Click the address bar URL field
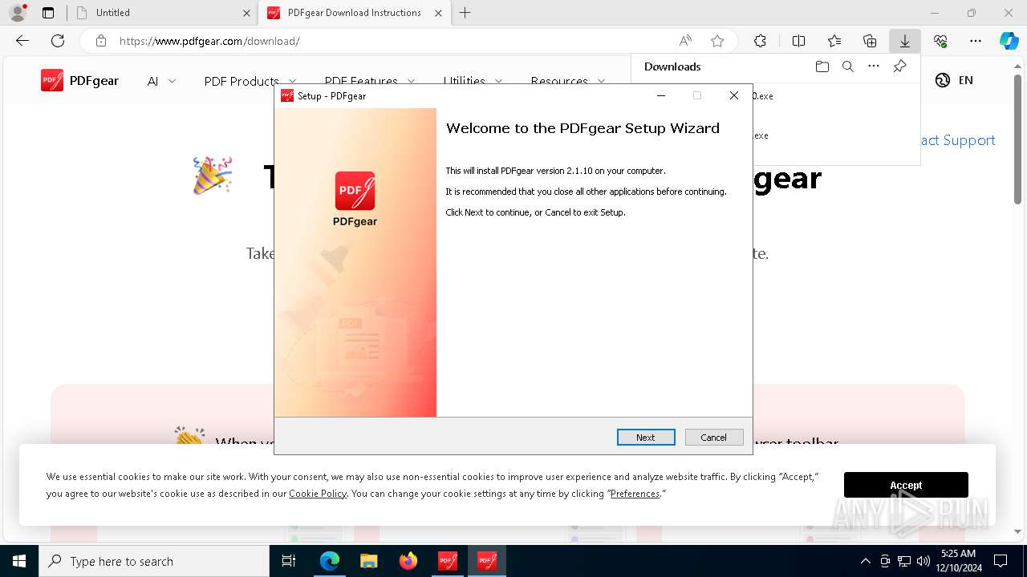The height and width of the screenshot is (577, 1027). point(393,41)
